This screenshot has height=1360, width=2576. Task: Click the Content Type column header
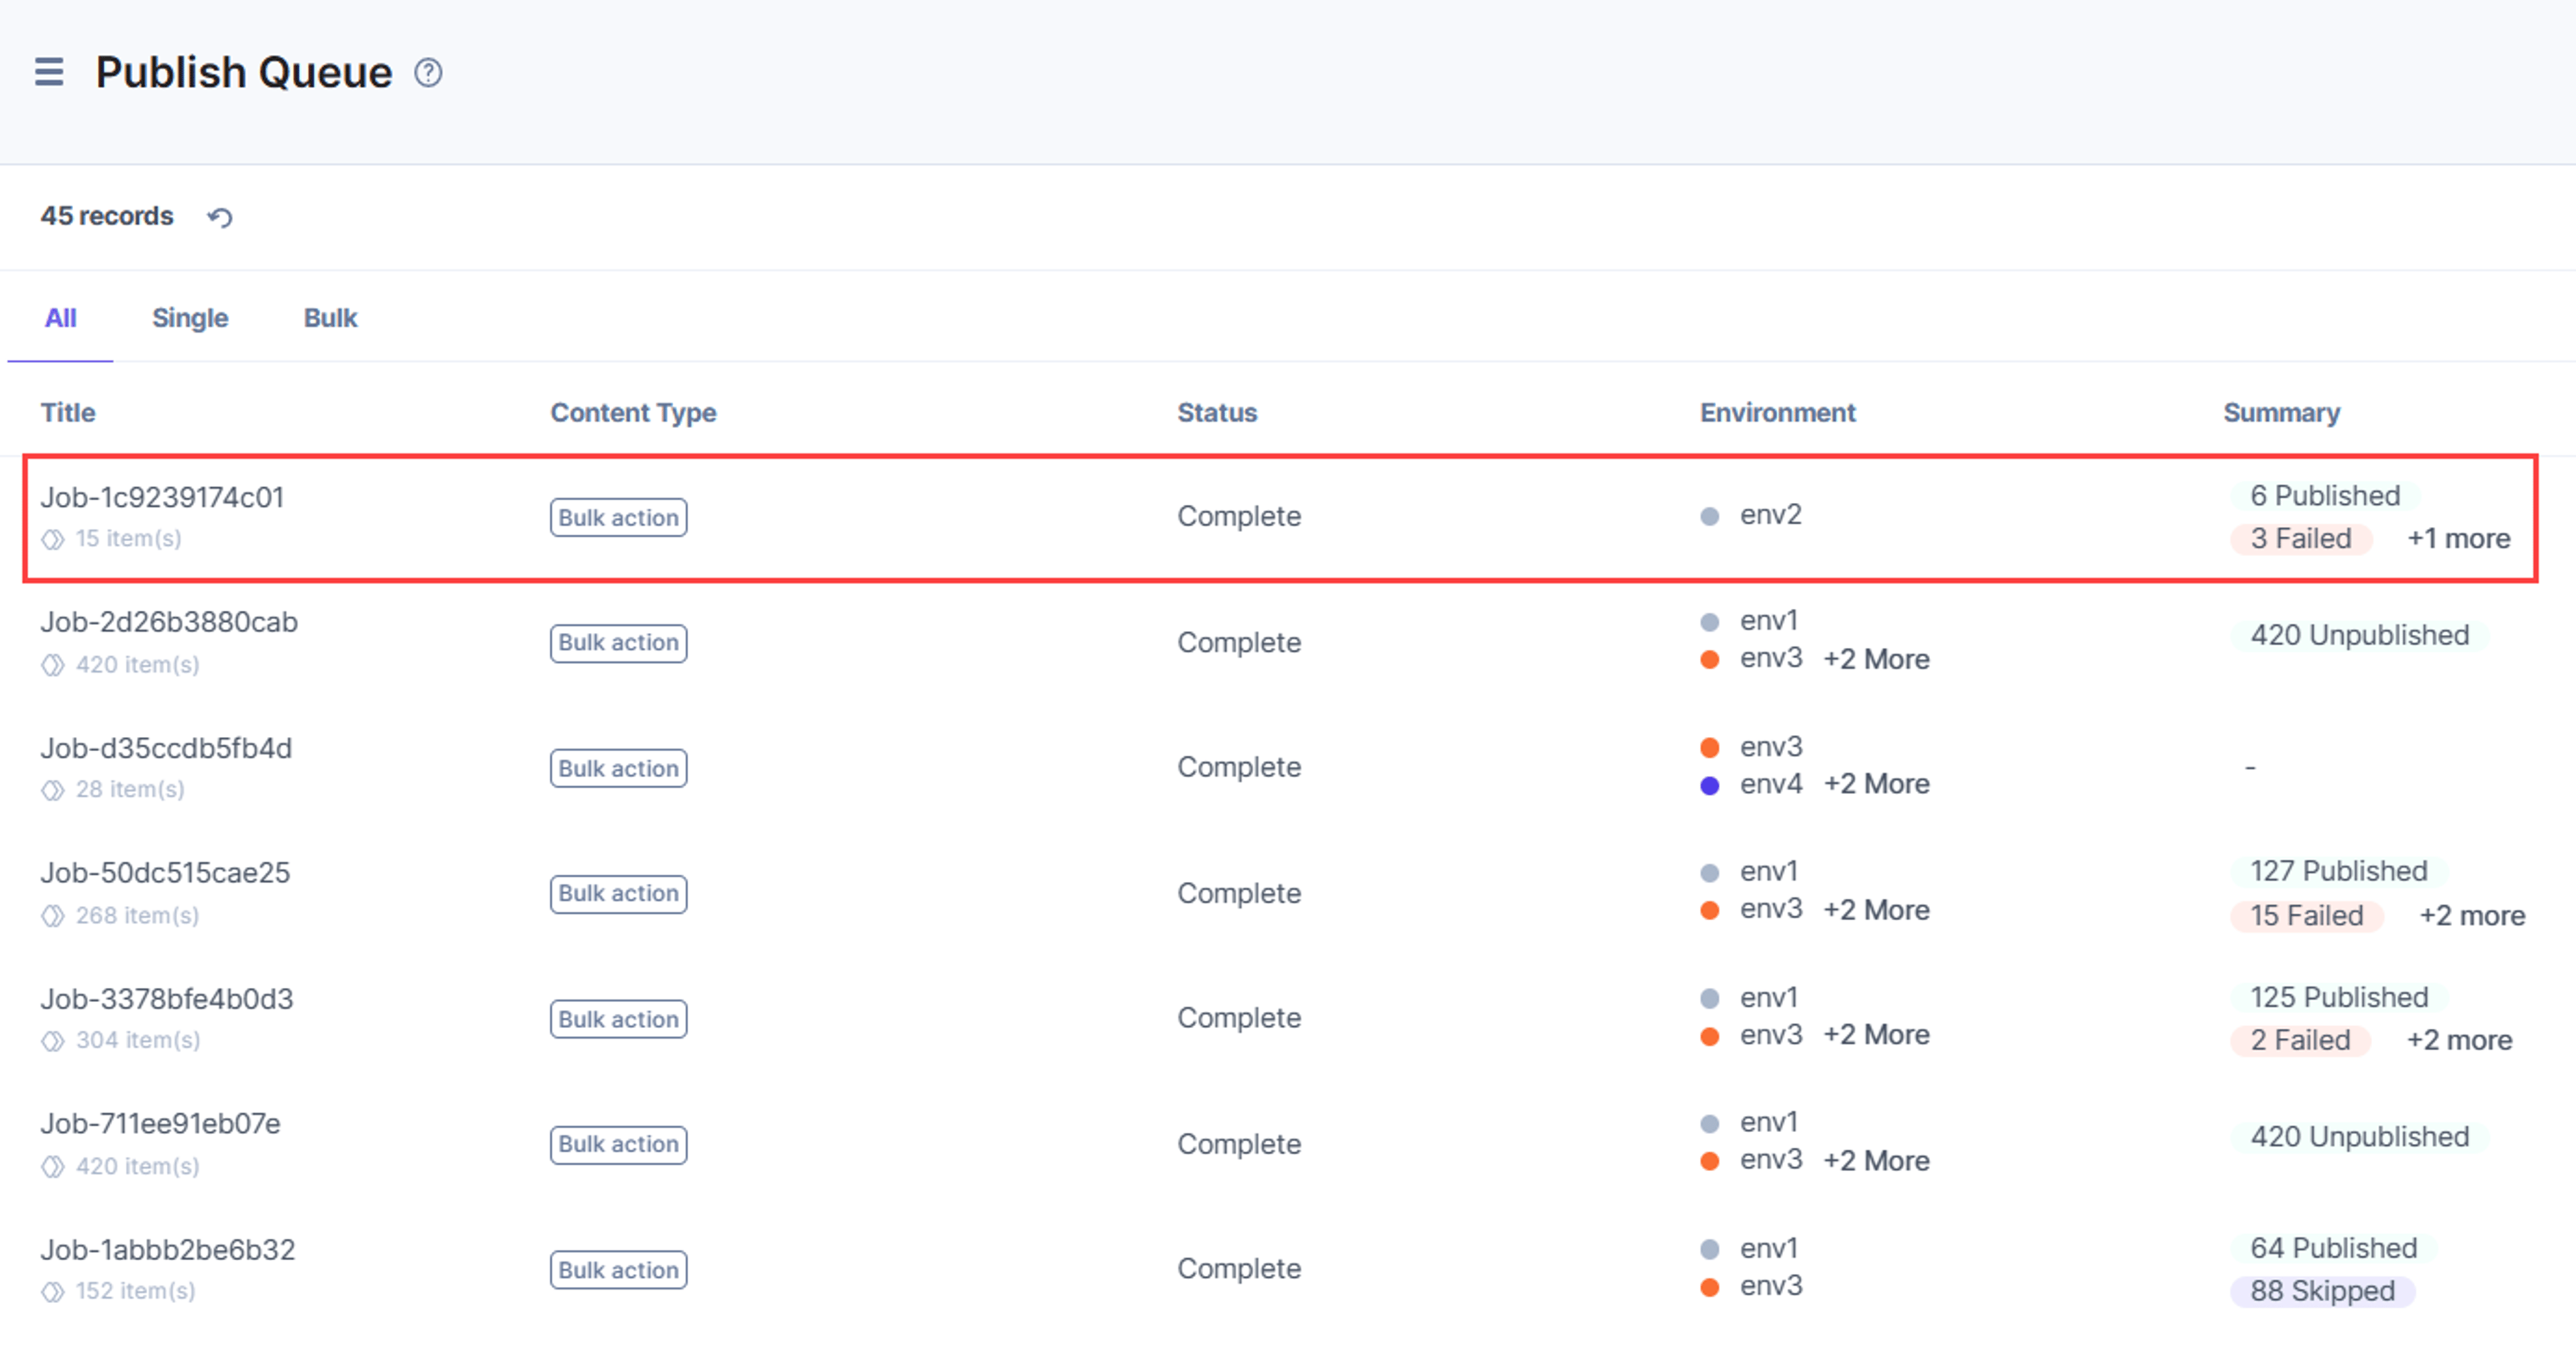[633, 413]
